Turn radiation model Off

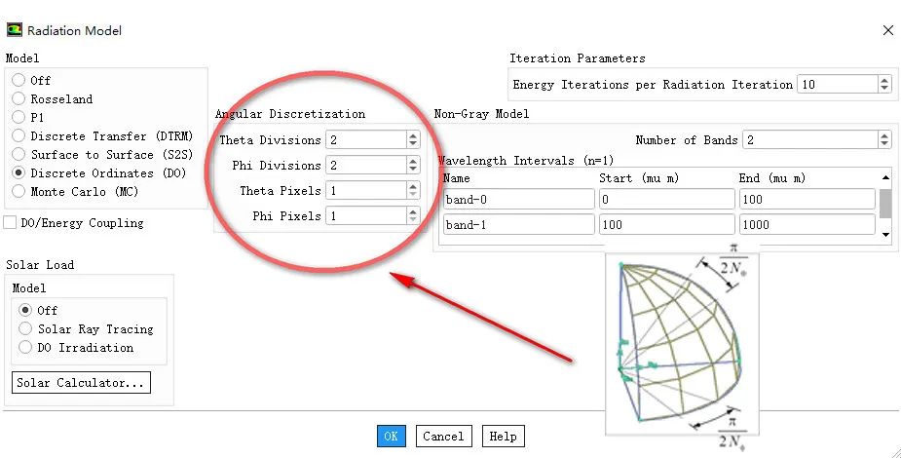pyautogui.click(x=19, y=80)
